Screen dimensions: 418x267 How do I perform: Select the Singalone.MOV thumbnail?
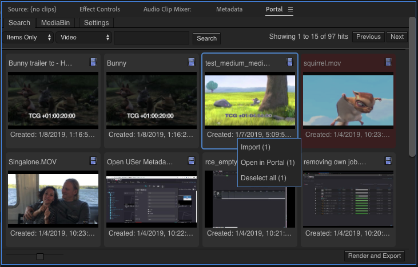(x=53, y=199)
